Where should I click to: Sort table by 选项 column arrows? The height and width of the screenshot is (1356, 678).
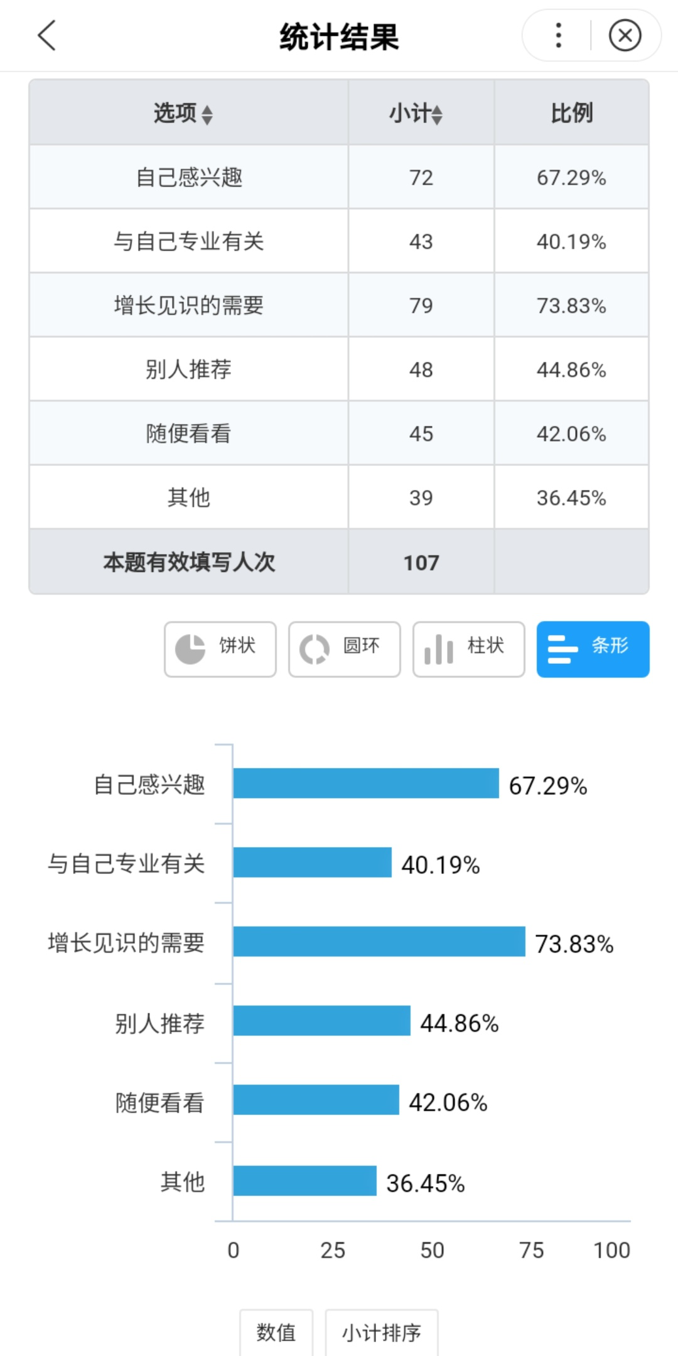click(207, 115)
